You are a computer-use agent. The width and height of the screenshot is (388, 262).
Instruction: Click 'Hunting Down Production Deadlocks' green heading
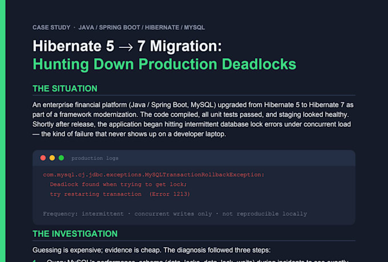[164, 64]
